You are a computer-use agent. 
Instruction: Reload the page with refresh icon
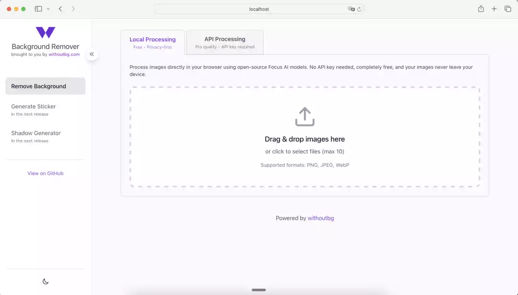coord(359,9)
